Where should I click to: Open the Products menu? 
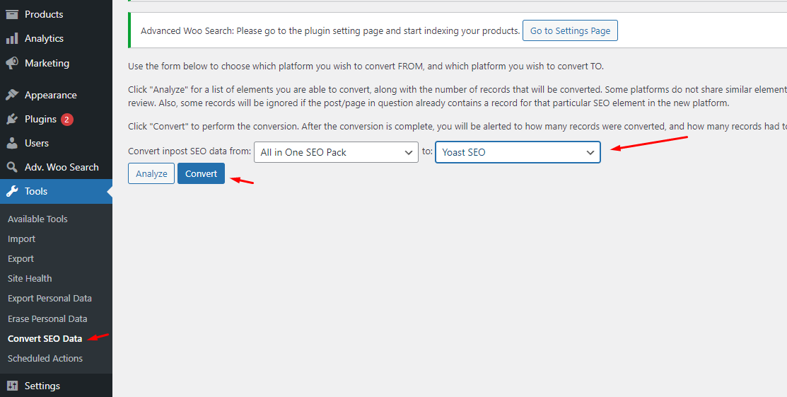[x=57, y=14]
